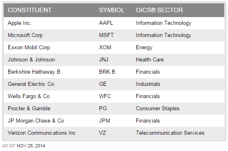Click the Consumer Staples sector cell

point(158,109)
